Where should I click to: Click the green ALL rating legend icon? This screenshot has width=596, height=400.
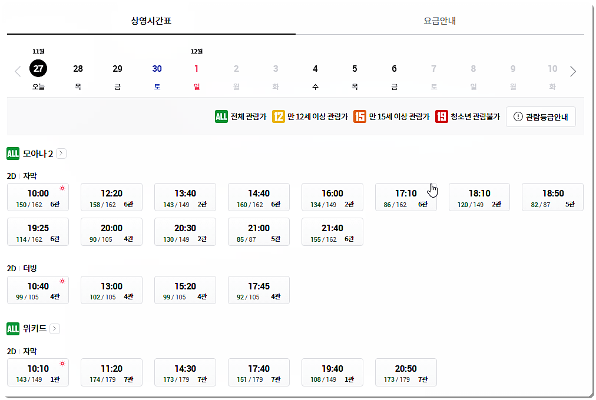pos(221,116)
